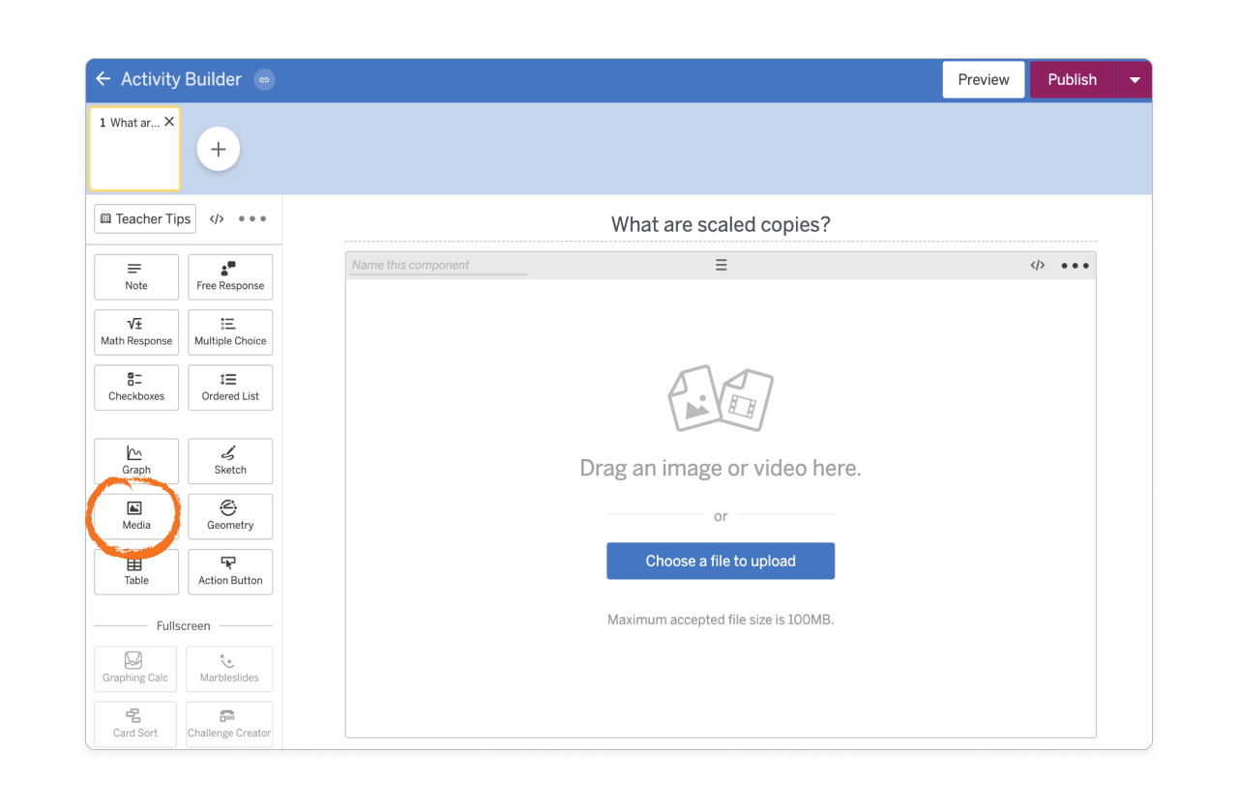Viewport: 1238px width, 808px height.
Task: Open the sidebar three-dot menu
Action: click(x=252, y=218)
